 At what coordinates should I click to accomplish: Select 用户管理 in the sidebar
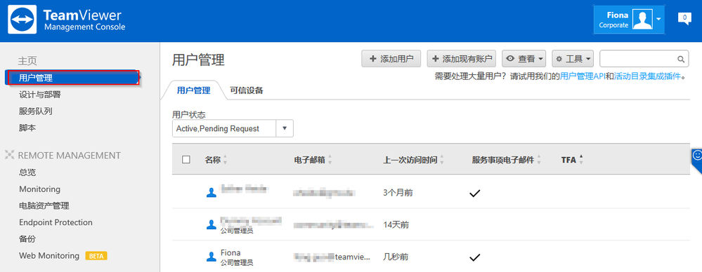72,78
